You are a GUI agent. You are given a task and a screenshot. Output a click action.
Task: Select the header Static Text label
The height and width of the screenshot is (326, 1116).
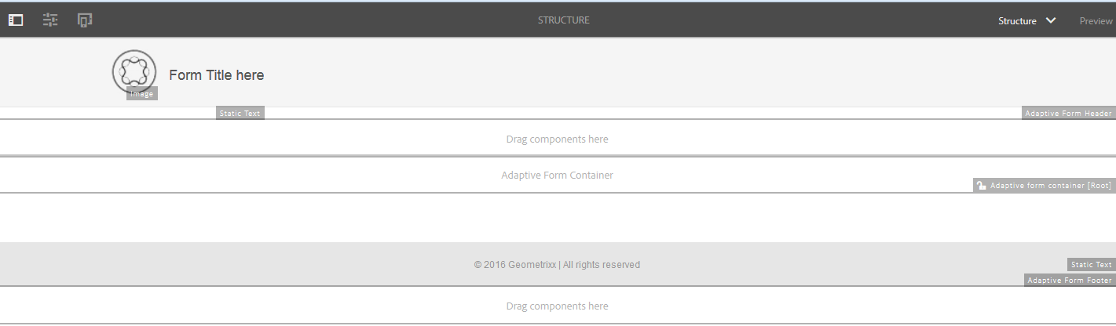(240, 114)
